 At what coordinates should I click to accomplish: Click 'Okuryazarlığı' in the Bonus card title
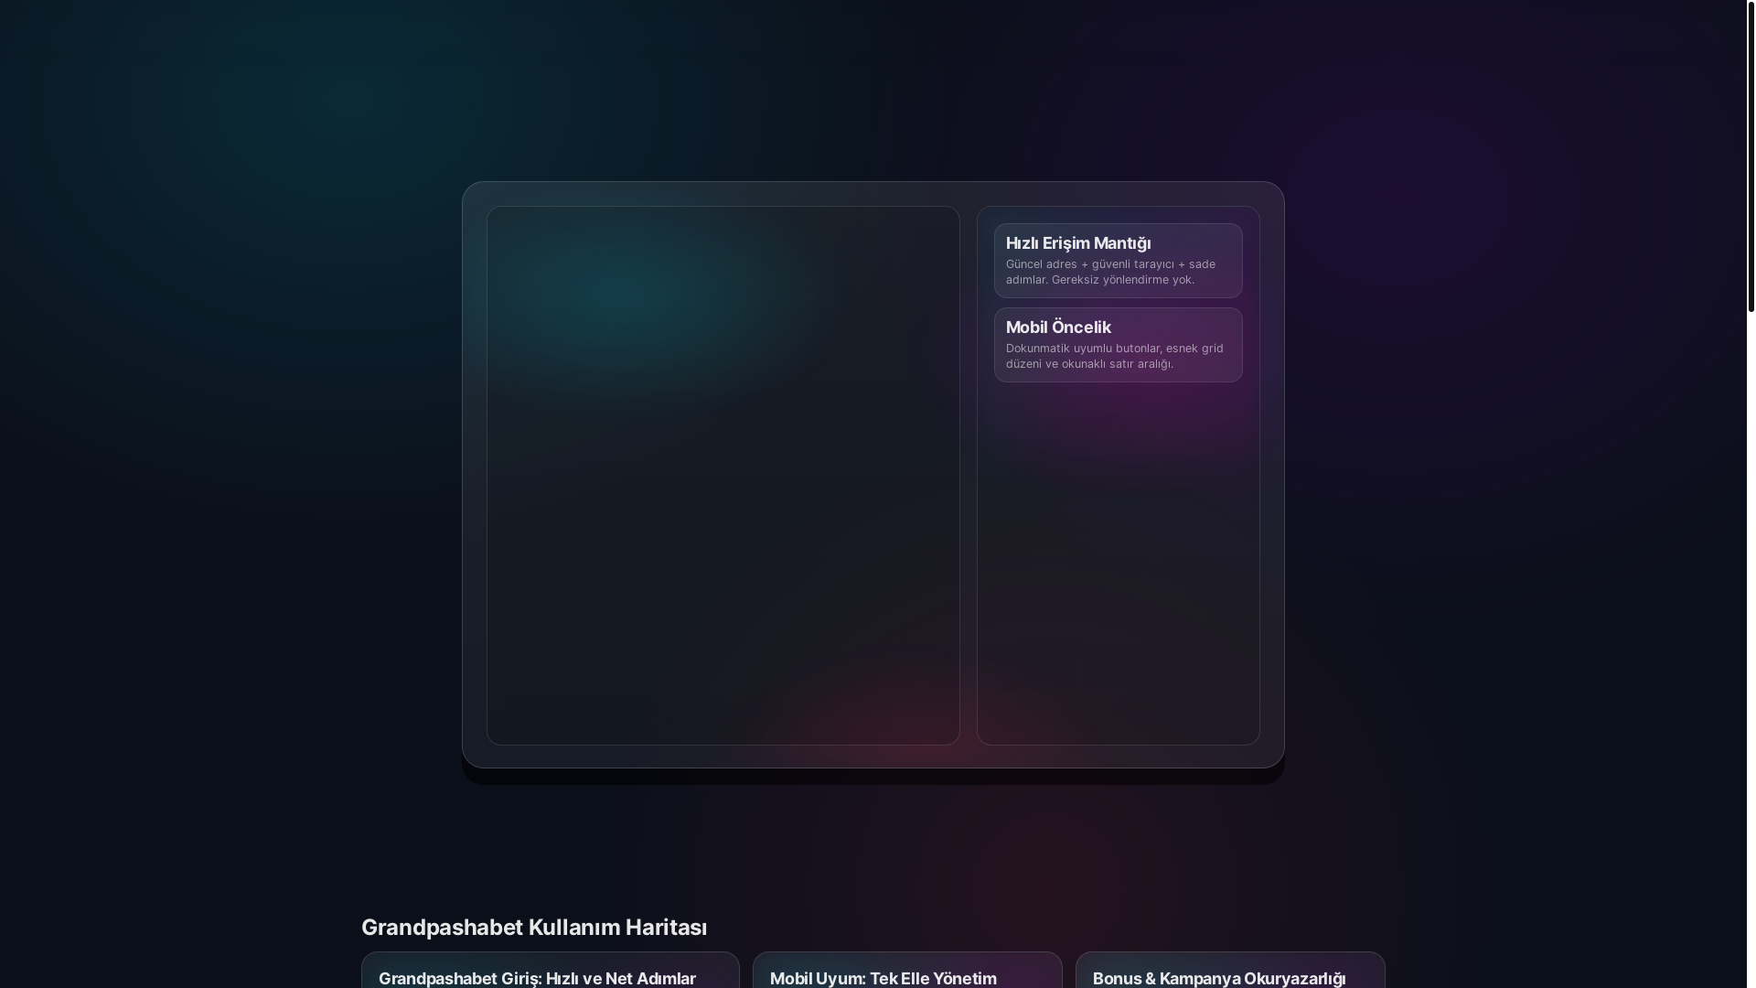[x=1294, y=979]
